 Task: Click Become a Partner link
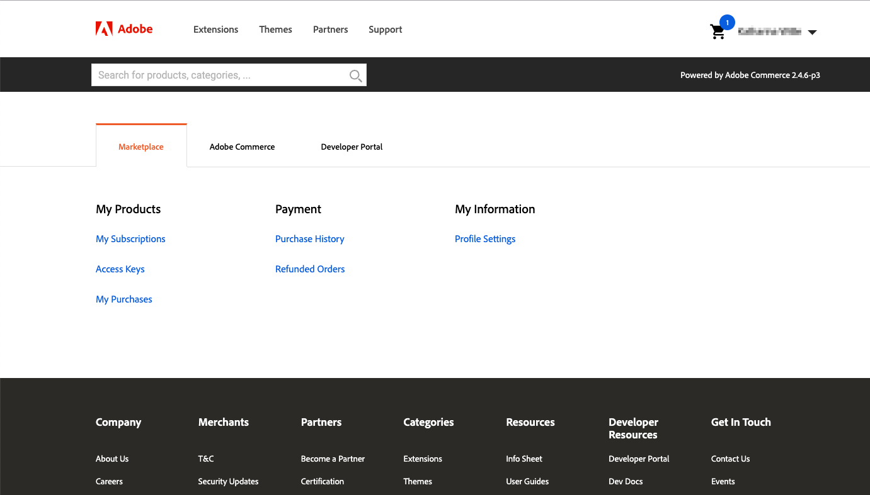[x=333, y=459]
